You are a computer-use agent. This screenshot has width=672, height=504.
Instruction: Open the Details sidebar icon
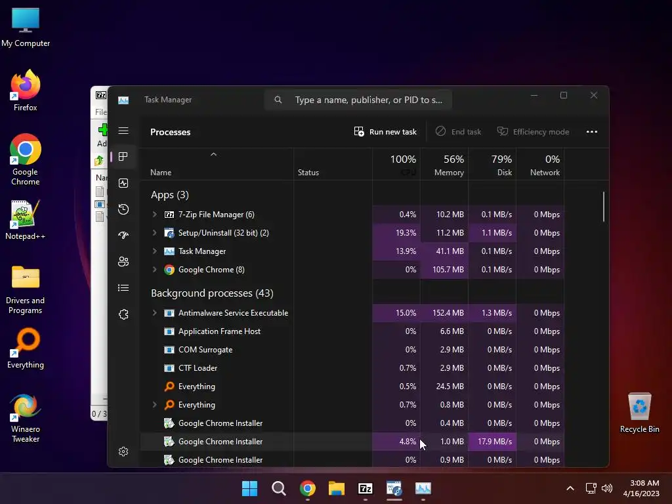click(x=123, y=288)
